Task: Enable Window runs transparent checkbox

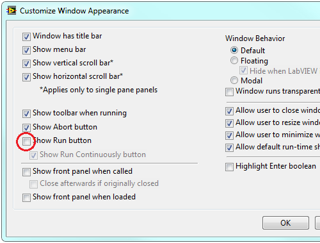Action: [229, 92]
